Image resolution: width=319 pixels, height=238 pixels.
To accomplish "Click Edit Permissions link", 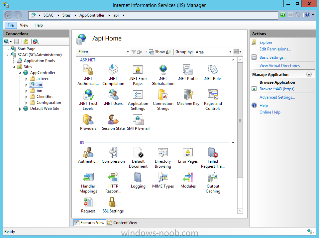I will tap(275, 49).
